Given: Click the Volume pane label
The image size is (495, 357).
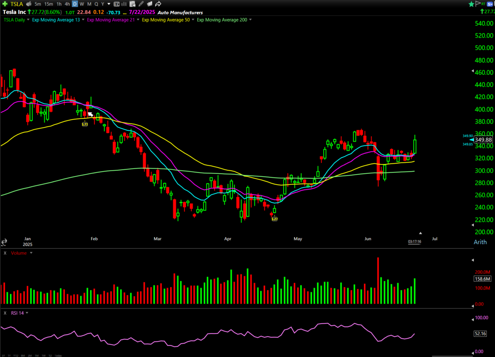Looking at the screenshot, I should tap(19, 253).
